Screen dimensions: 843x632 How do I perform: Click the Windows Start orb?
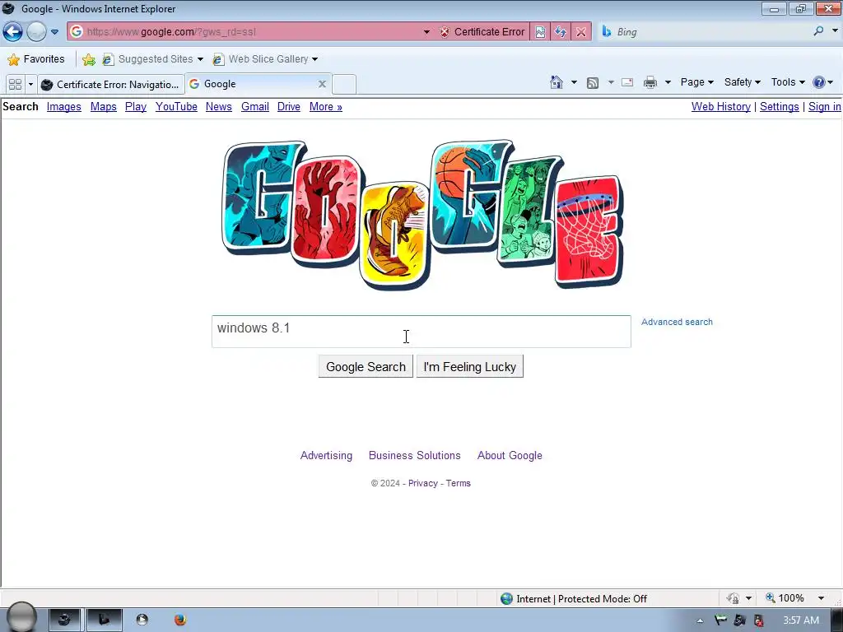click(x=21, y=618)
